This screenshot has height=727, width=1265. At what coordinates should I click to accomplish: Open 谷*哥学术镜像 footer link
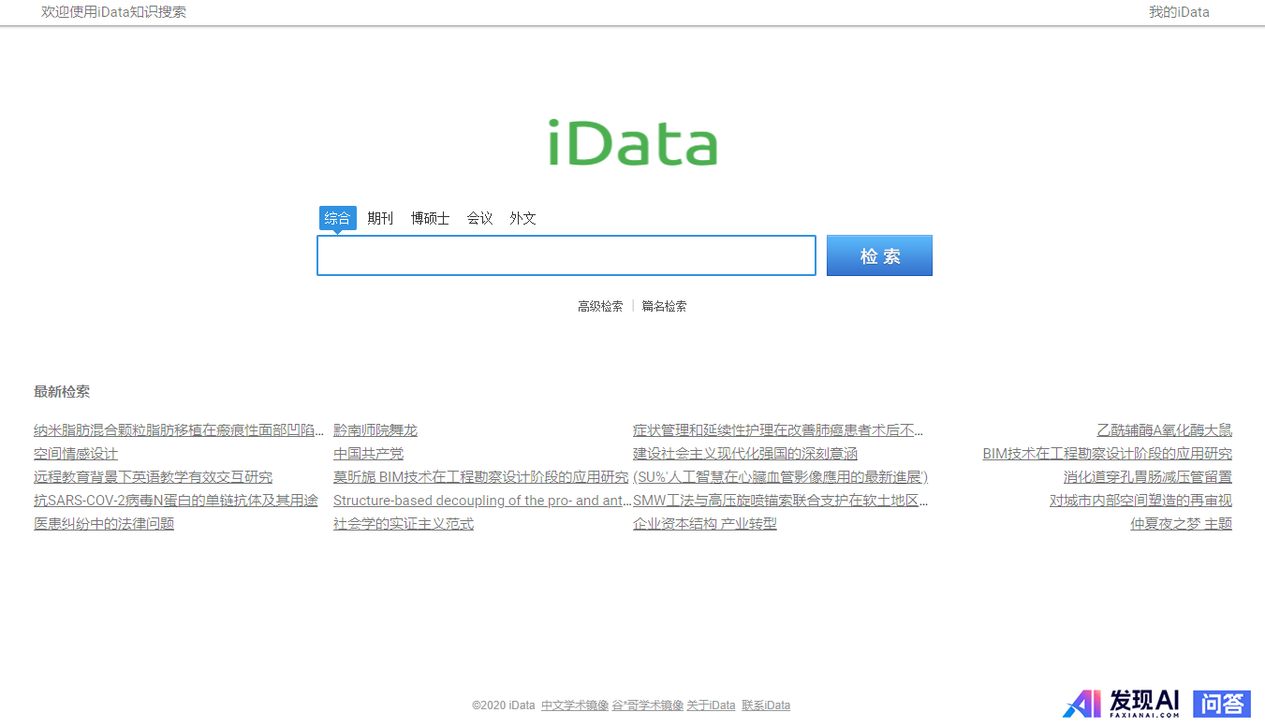click(x=648, y=705)
